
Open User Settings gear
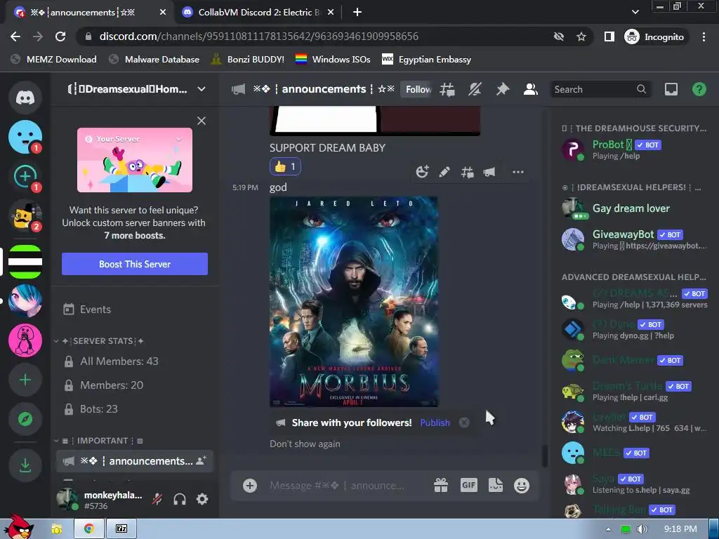click(x=202, y=499)
